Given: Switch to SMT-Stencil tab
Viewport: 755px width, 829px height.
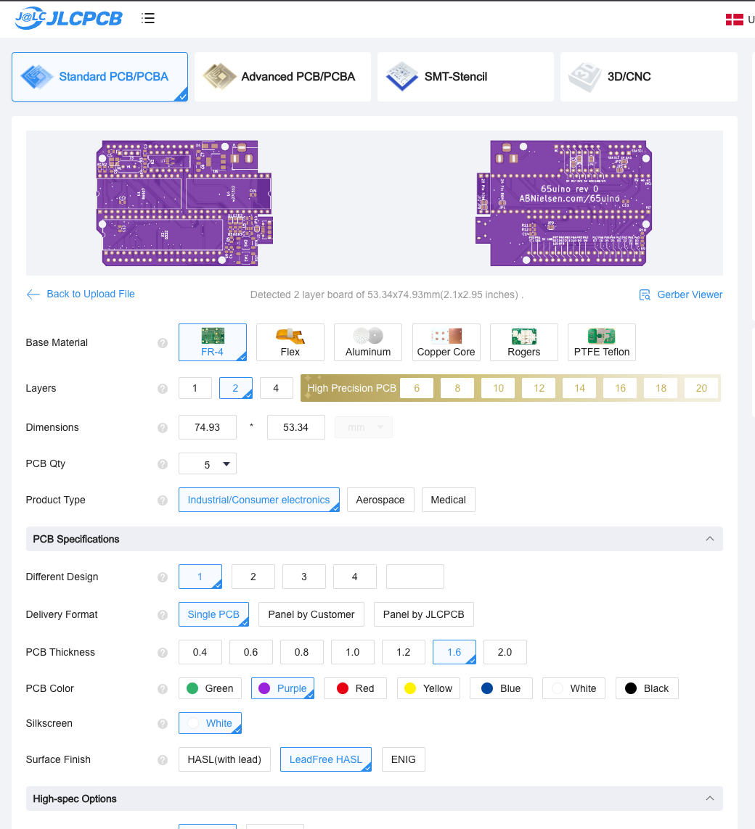Looking at the screenshot, I should 465,77.
